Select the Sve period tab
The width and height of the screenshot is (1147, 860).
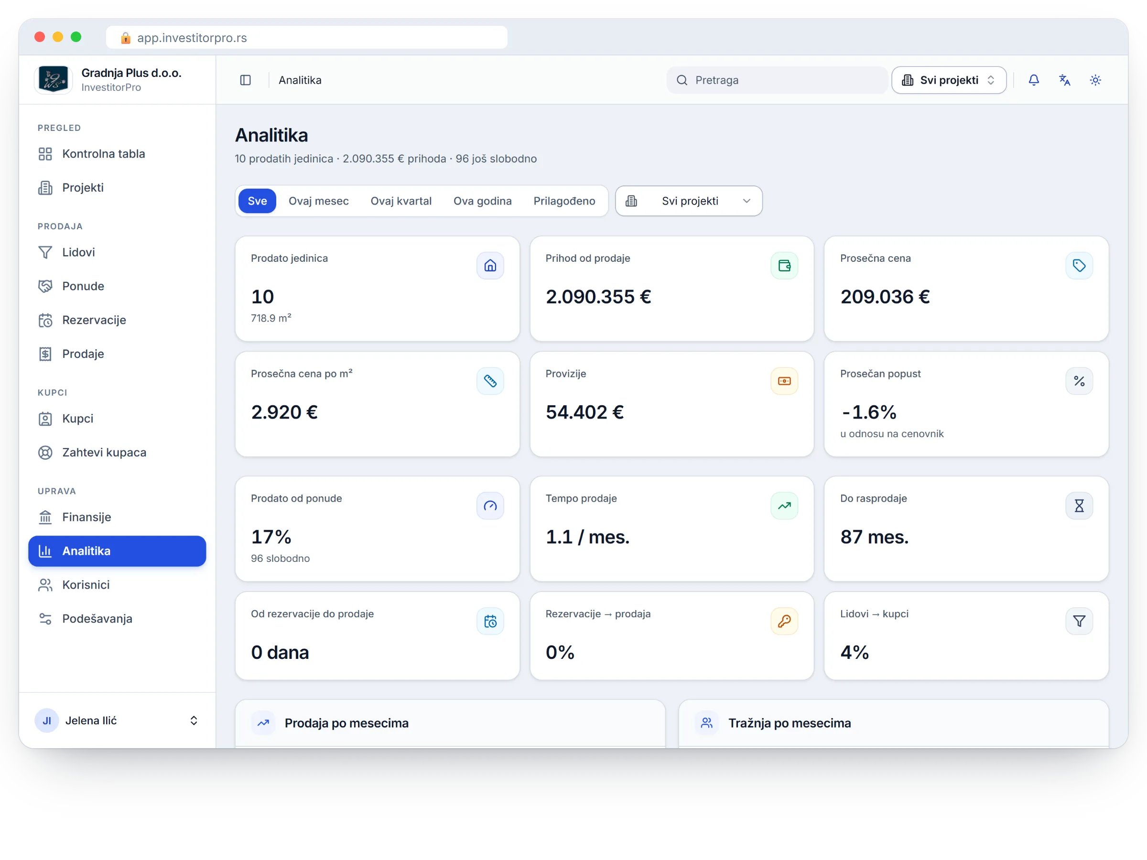click(x=257, y=201)
